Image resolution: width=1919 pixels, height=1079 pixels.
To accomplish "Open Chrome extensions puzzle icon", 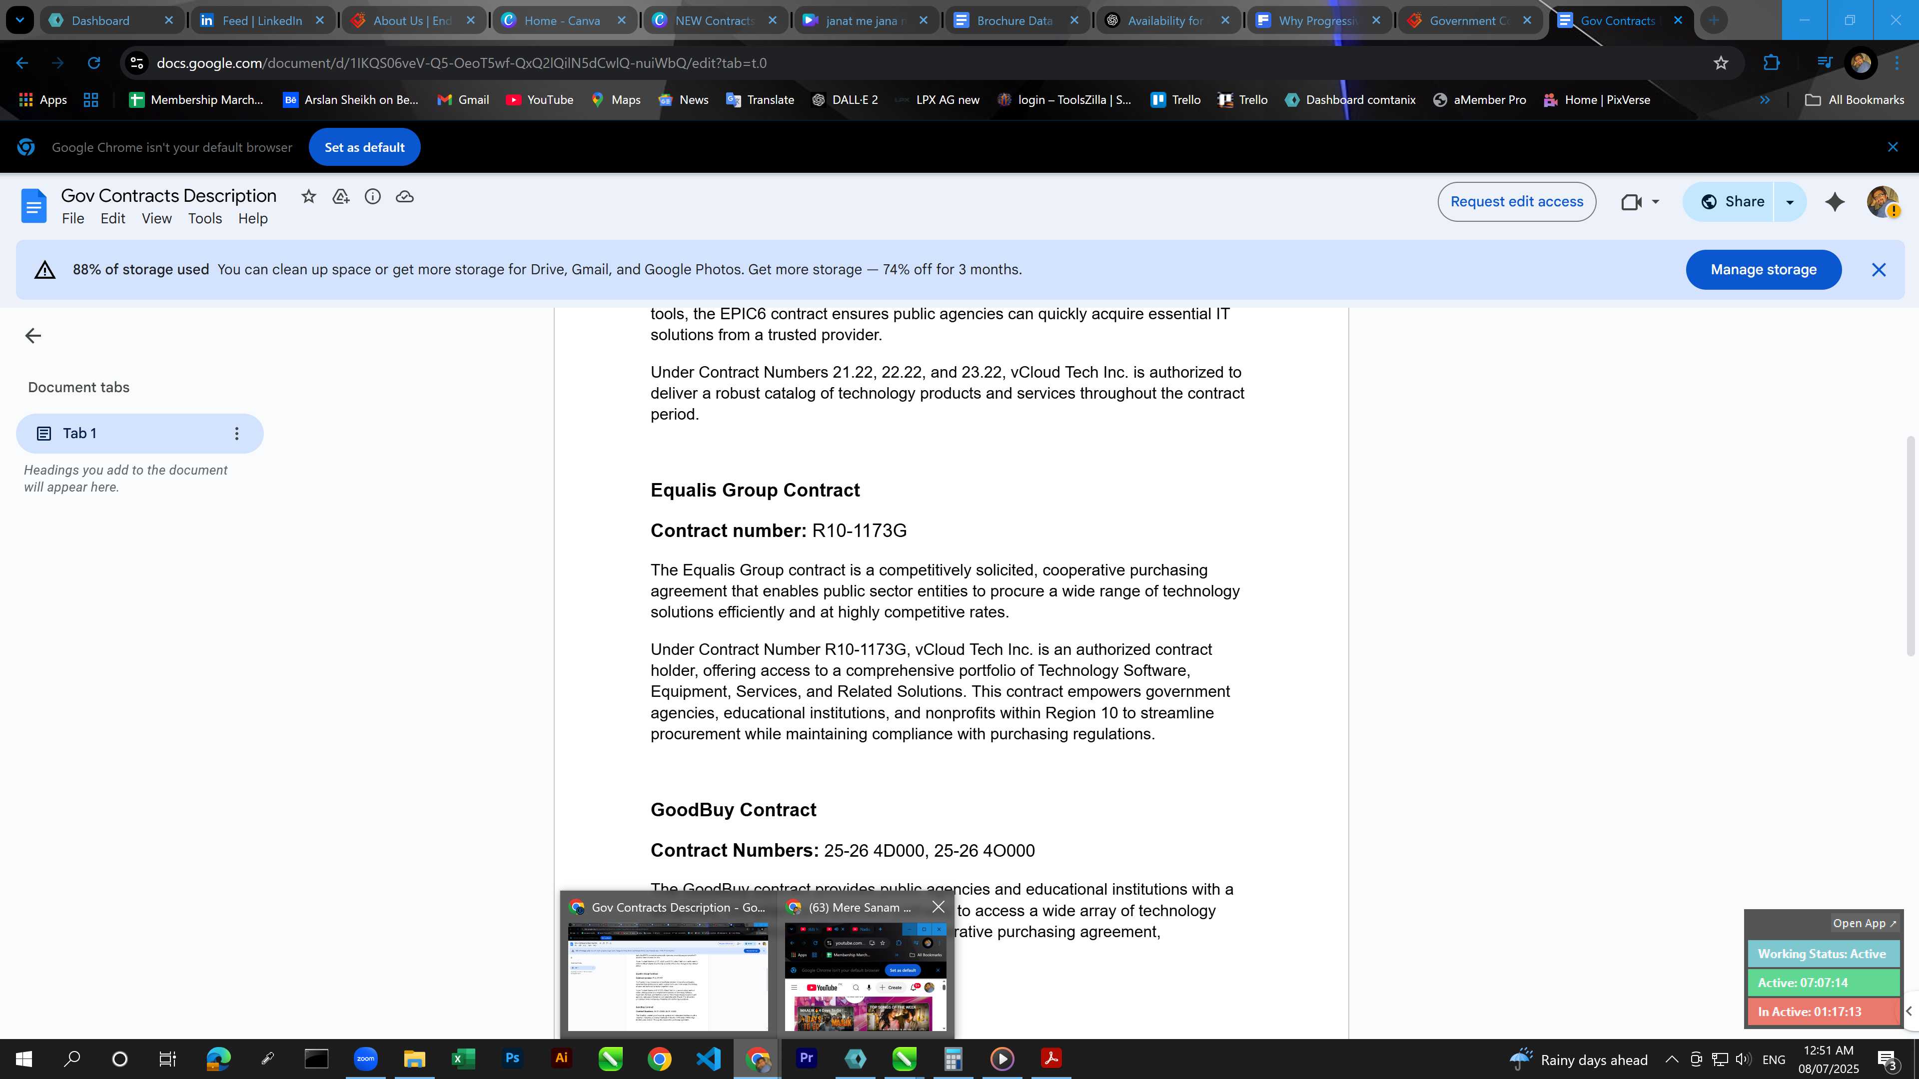I will point(1772,63).
